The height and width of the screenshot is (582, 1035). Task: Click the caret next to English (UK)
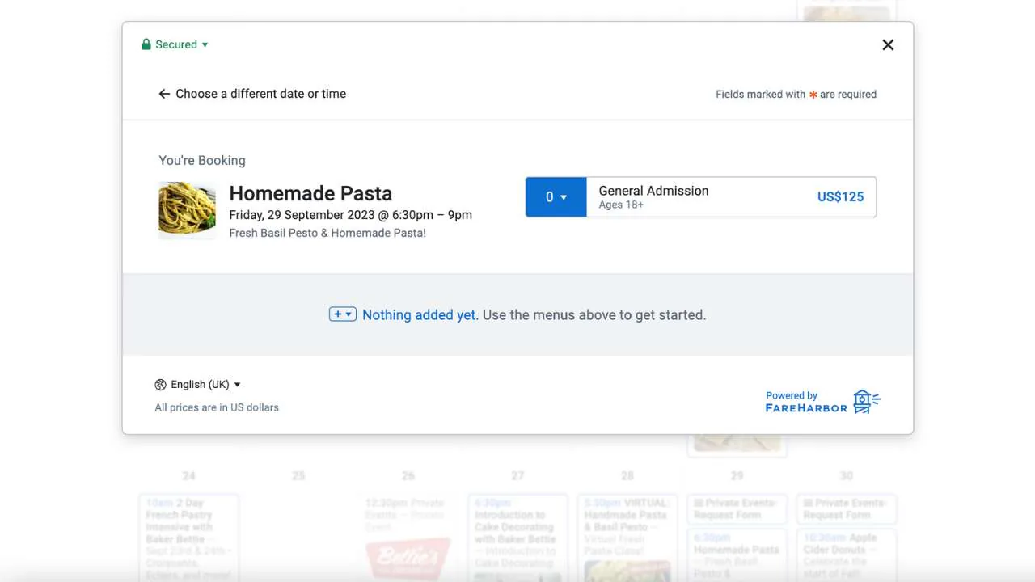[x=237, y=385]
